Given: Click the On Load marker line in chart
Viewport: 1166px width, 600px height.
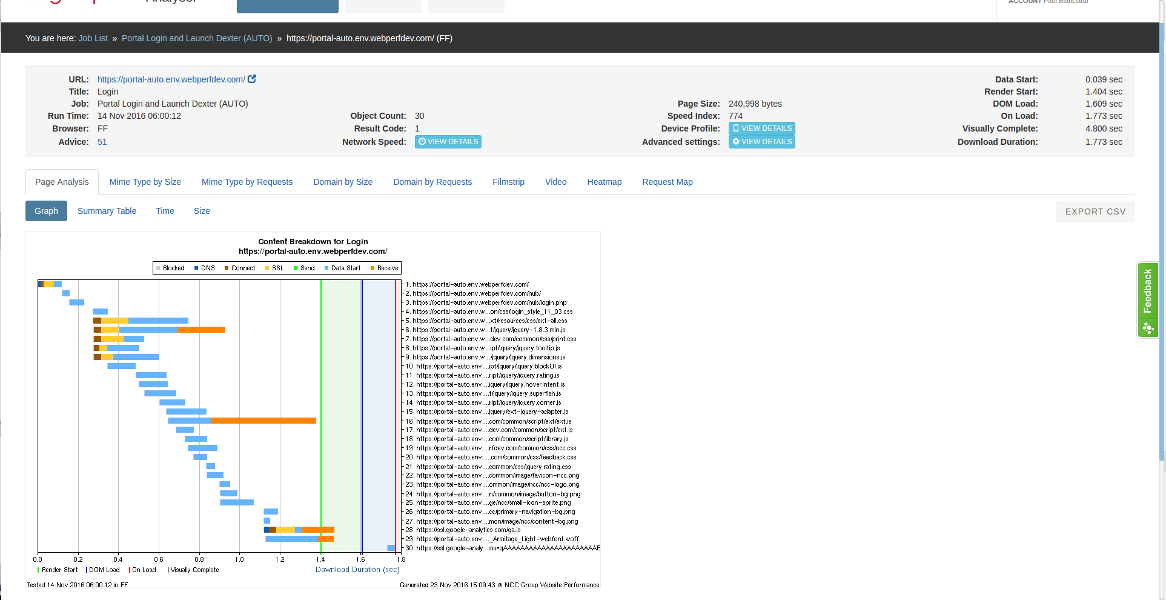Looking at the screenshot, I should click(396, 416).
